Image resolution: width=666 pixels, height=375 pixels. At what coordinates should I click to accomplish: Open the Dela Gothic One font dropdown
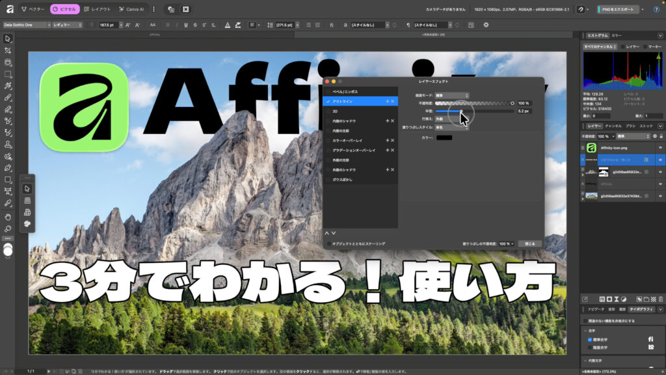(x=26, y=25)
